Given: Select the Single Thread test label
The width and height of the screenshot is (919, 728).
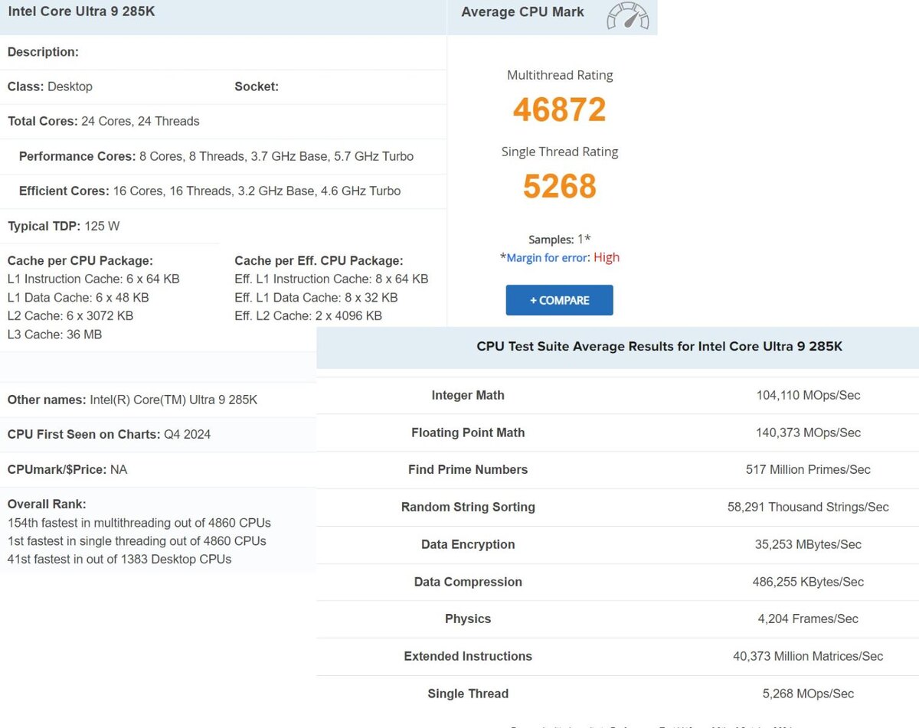Looking at the screenshot, I should click(468, 694).
